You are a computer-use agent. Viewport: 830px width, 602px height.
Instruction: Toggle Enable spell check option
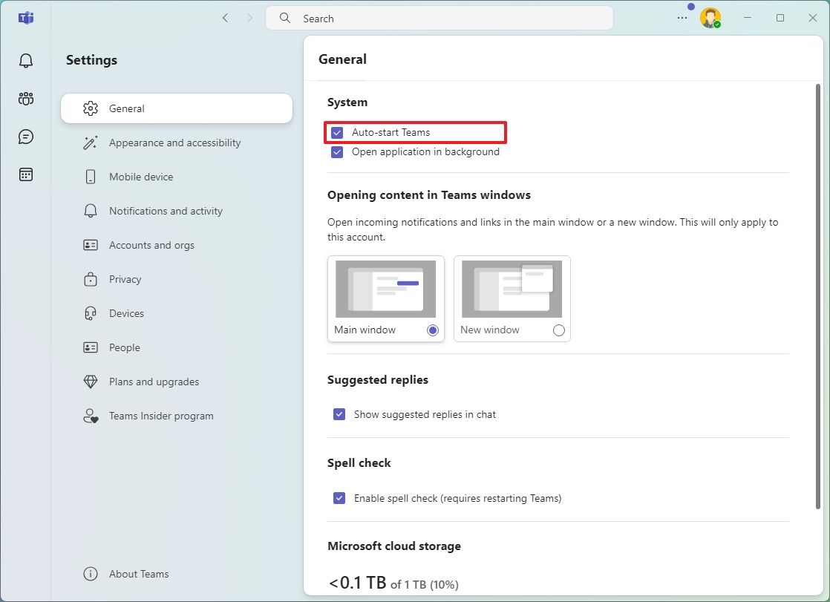click(x=339, y=498)
